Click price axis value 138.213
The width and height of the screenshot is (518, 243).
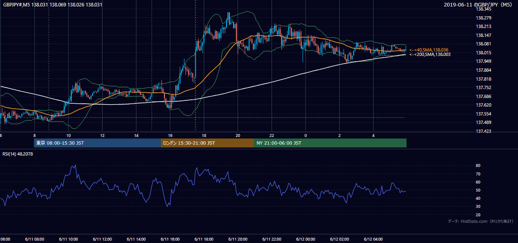pyautogui.click(x=484, y=27)
